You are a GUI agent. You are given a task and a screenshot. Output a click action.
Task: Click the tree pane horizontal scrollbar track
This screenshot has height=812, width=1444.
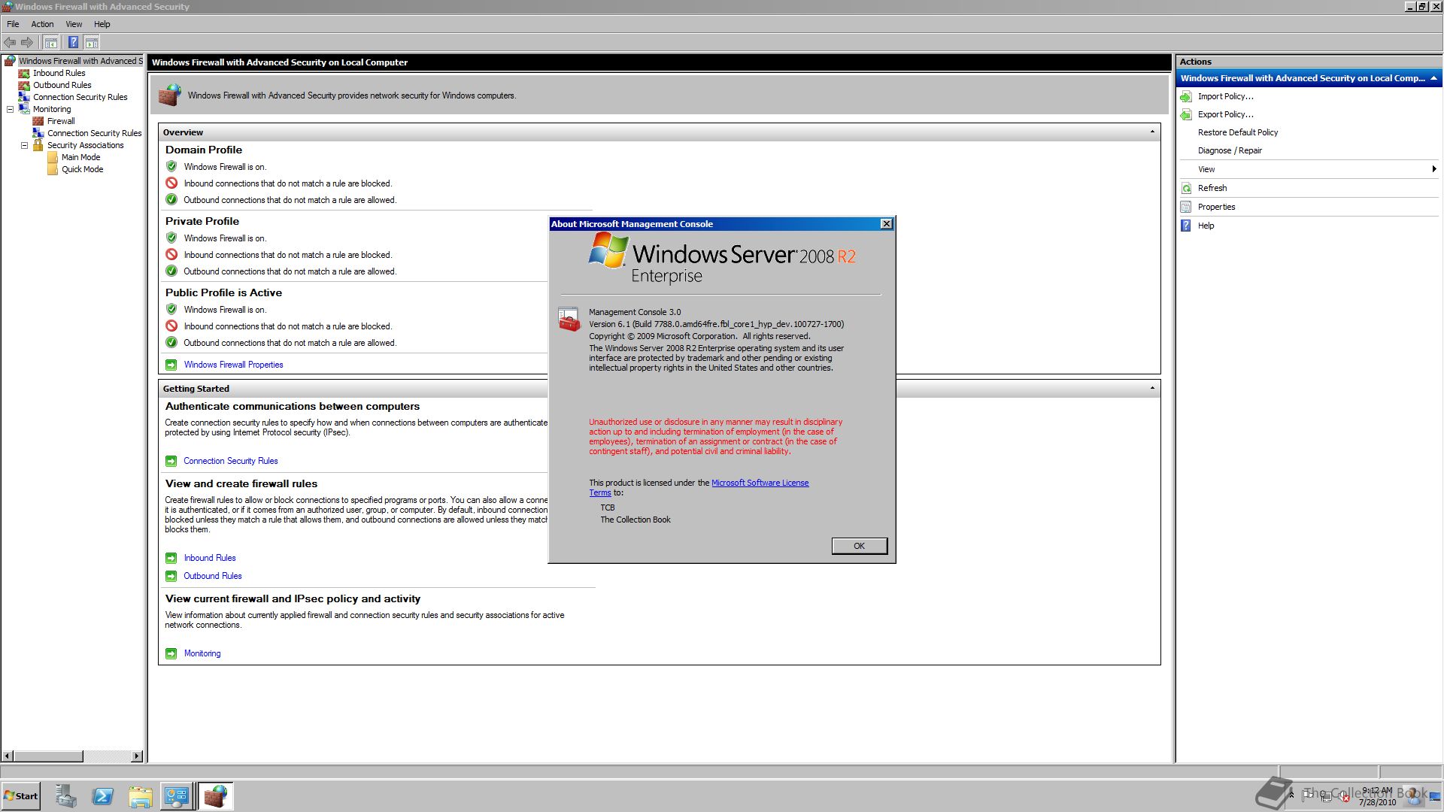click(x=107, y=756)
